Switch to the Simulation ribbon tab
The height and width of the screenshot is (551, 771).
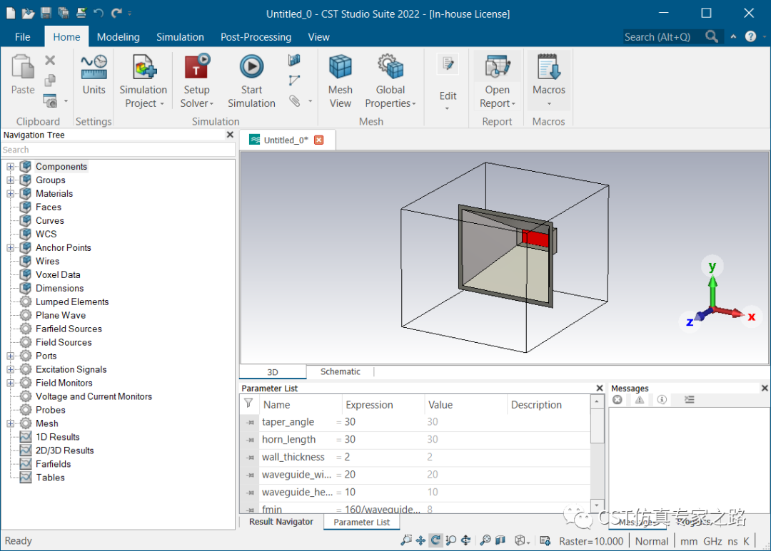pyautogui.click(x=180, y=37)
